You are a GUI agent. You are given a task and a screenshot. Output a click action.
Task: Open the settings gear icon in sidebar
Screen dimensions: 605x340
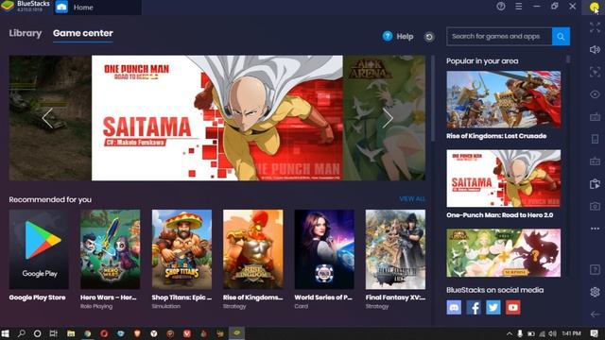tap(595, 292)
